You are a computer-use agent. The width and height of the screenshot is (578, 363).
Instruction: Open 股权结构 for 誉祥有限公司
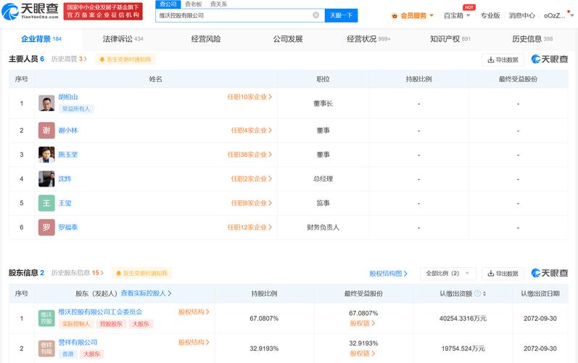click(x=194, y=343)
